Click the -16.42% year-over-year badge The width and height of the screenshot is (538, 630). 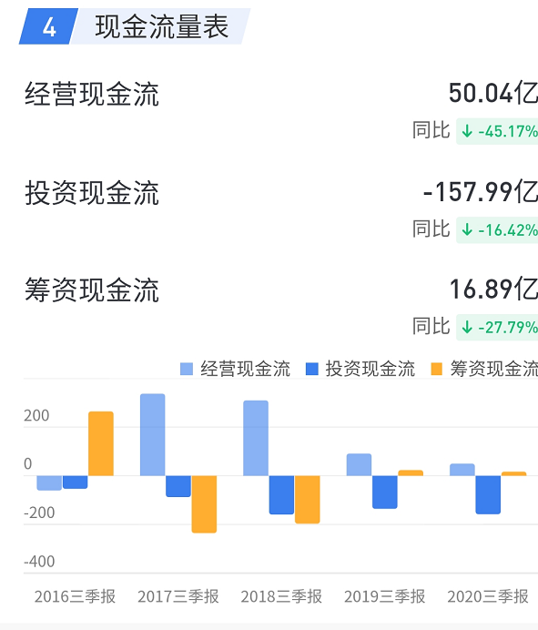(497, 230)
